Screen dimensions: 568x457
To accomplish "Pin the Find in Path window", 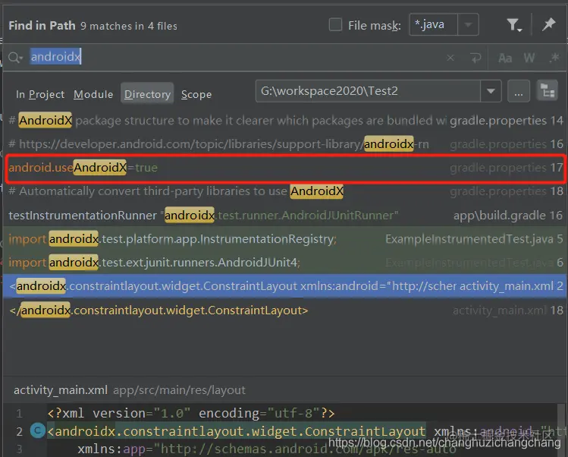I will pos(548,24).
